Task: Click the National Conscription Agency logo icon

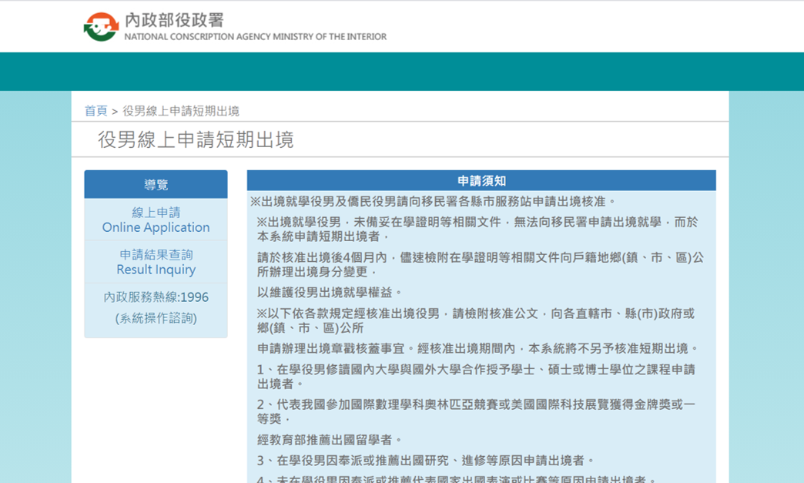Action: (101, 27)
